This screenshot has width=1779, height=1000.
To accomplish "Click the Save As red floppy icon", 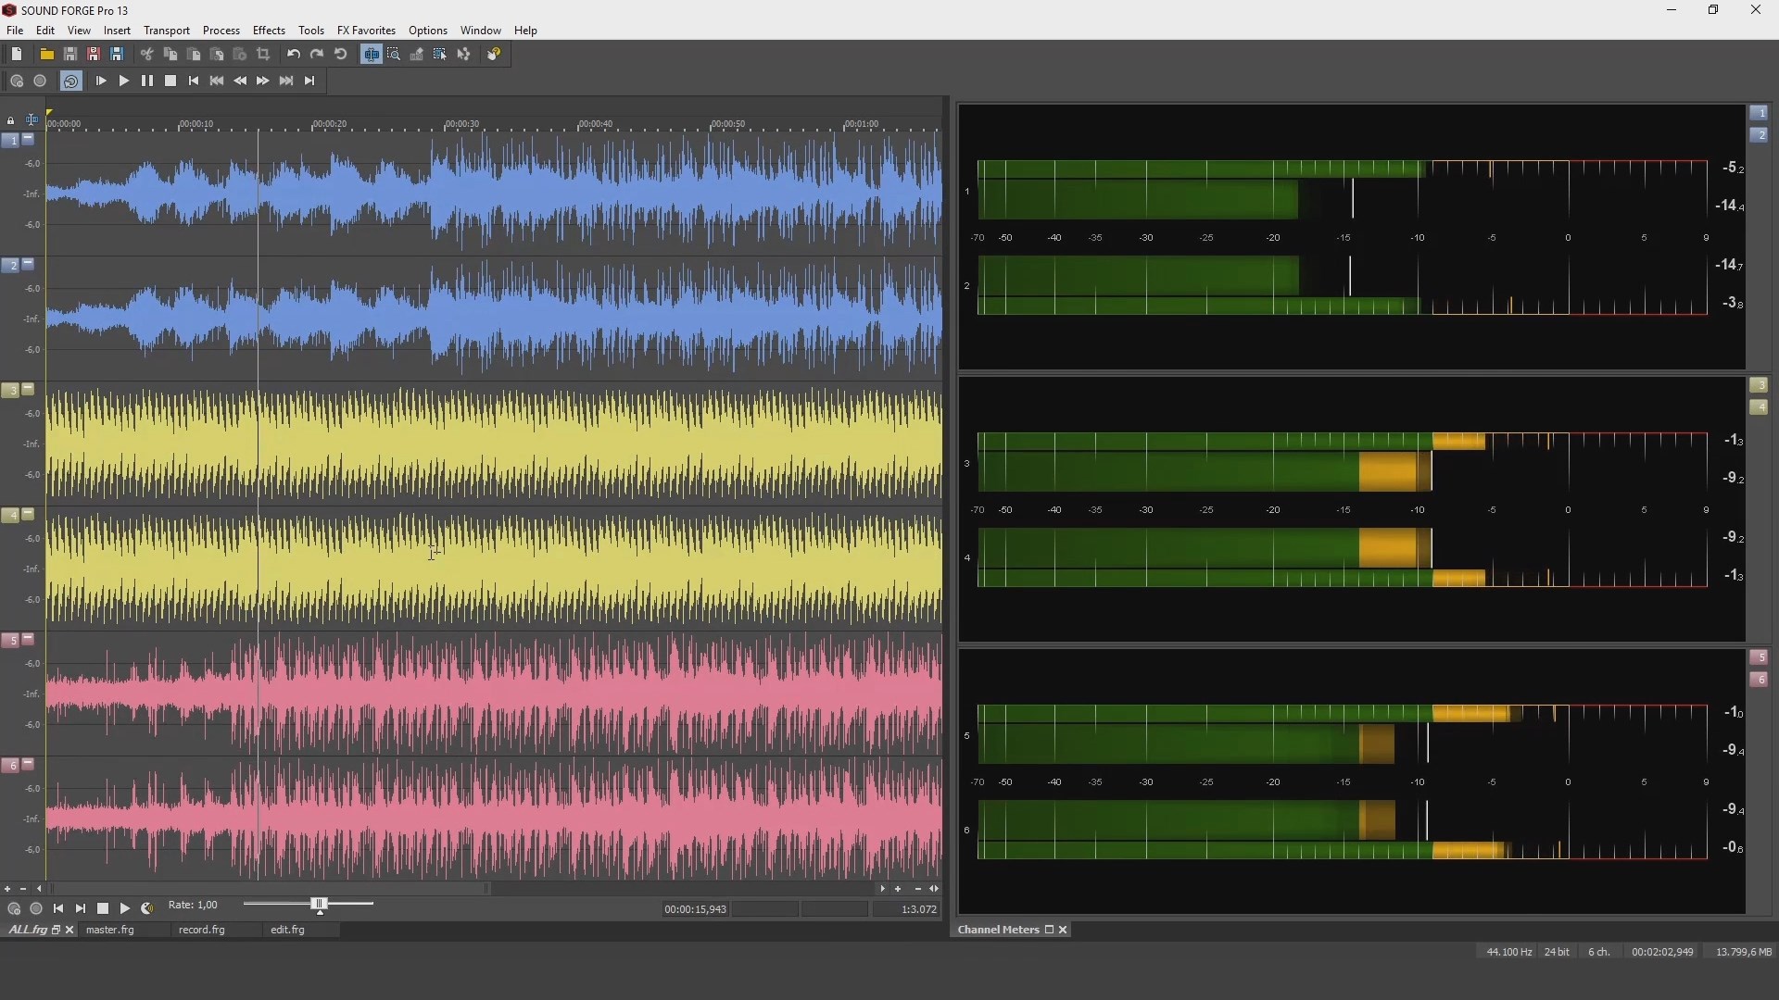I will 94,55.
